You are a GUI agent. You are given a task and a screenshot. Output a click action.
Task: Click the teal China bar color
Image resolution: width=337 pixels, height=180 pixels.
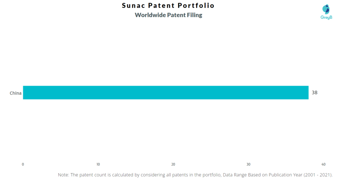tap(166, 93)
